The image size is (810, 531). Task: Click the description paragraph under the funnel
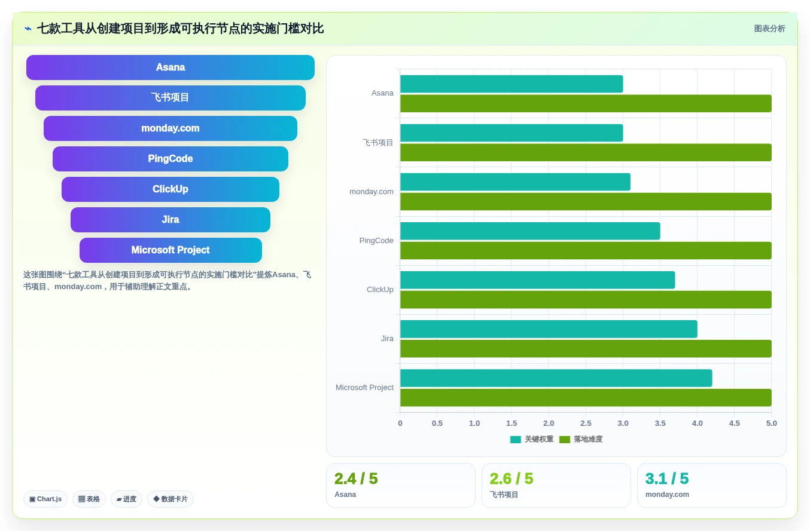coord(167,281)
